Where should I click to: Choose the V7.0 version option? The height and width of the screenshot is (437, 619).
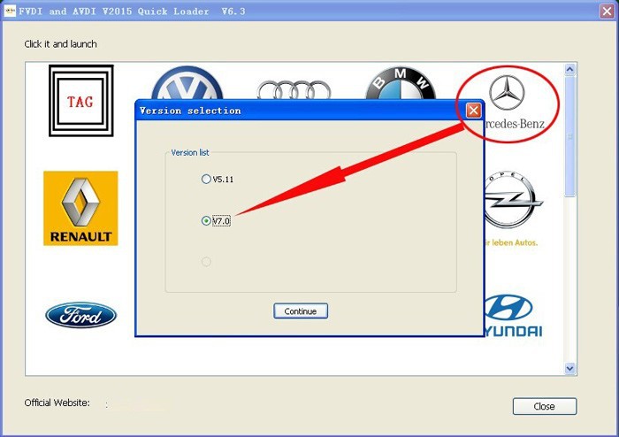pyautogui.click(x=207, y=221)
